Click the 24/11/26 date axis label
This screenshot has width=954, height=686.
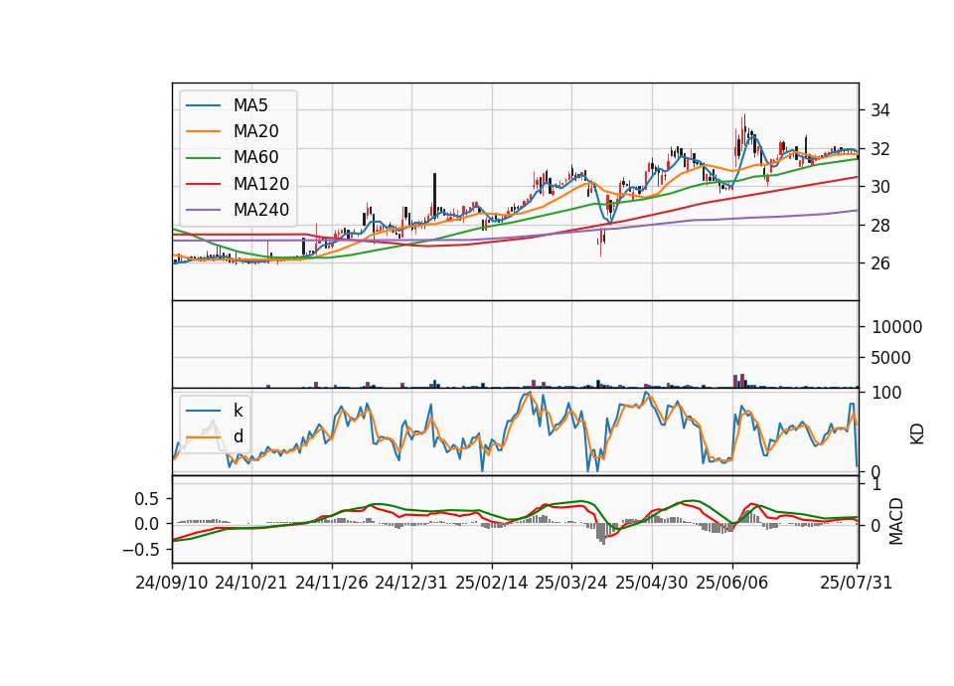coord(332,583)
